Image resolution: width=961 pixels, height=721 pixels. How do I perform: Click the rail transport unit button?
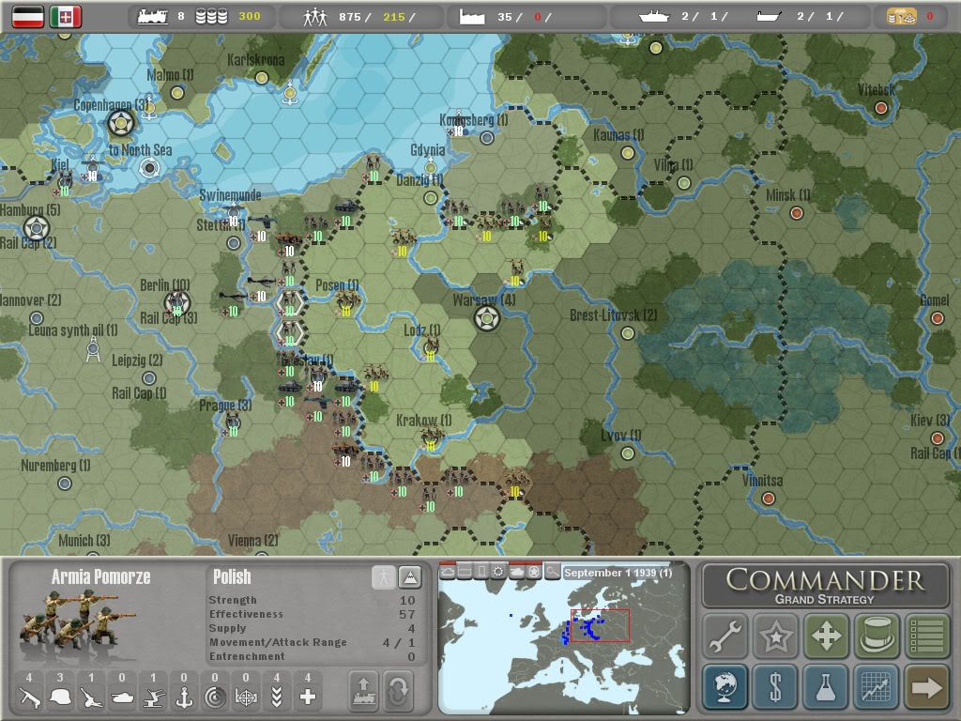[x=364, y=692]
